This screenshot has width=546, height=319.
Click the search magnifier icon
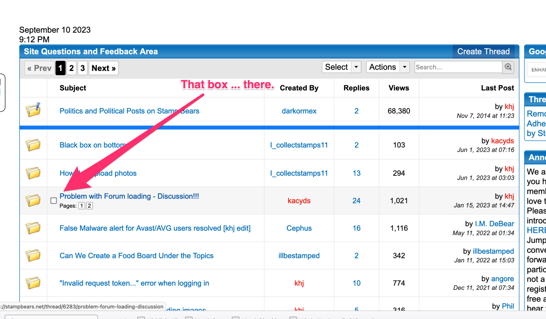(x=508, y=67)
